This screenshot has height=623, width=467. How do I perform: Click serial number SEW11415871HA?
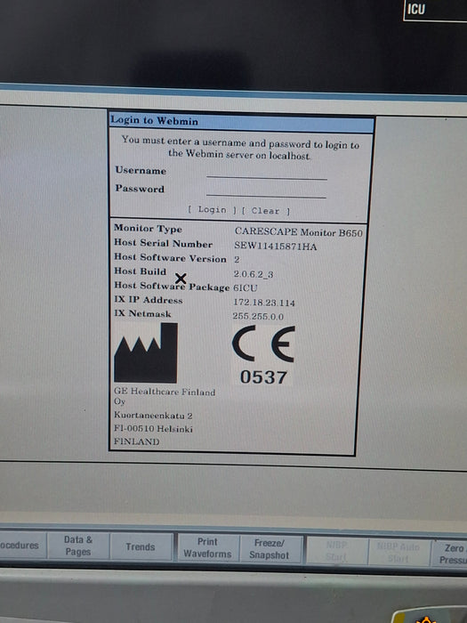275,247
